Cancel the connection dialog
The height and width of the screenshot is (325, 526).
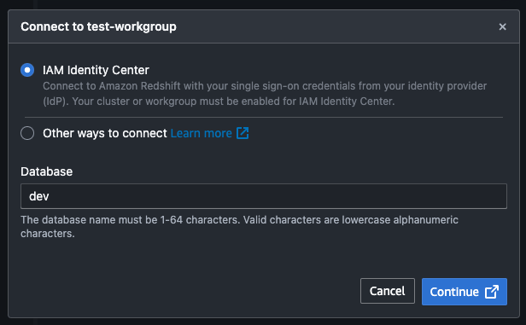tap(388, 291)
